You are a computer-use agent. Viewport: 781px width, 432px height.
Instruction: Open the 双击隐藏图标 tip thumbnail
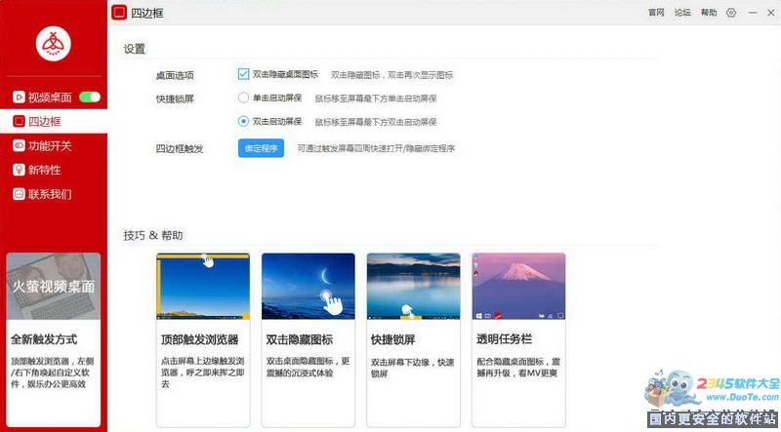(308, 286)
